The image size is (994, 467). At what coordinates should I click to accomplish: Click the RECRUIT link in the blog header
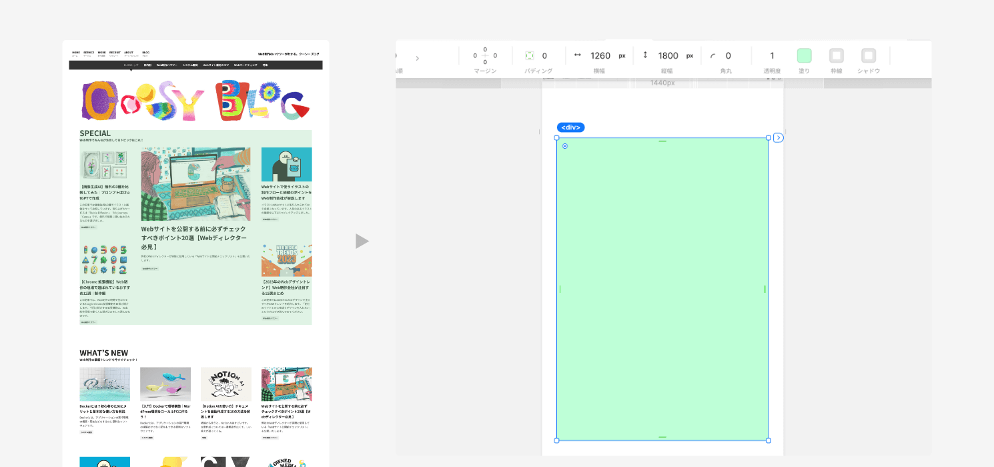(x=115, y=52)
